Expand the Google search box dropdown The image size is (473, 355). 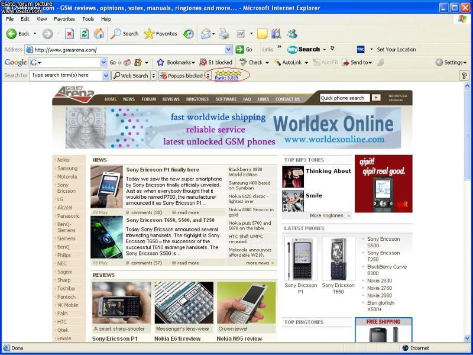pyautogui.click(x=103, y=63)
